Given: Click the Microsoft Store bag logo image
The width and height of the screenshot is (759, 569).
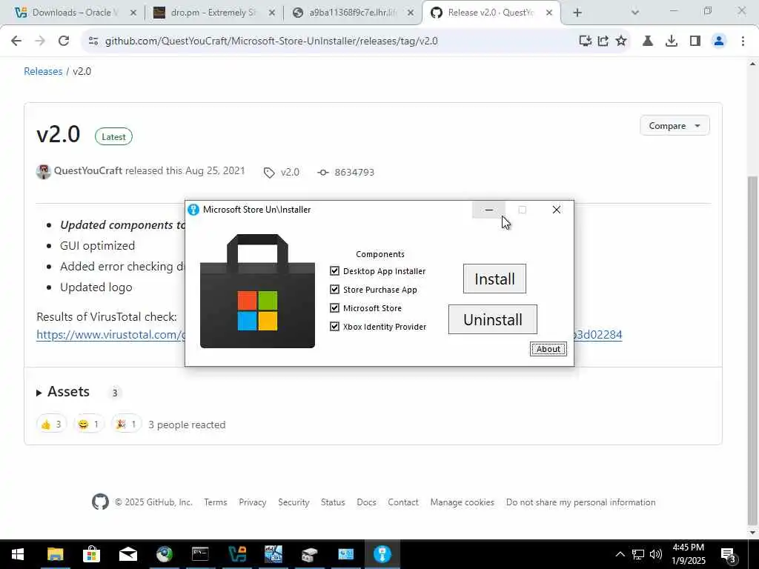Looking at the screenshot, I should pyautogui.click(x=257, y=290).
